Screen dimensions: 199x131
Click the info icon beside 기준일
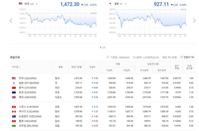[107, 57]
